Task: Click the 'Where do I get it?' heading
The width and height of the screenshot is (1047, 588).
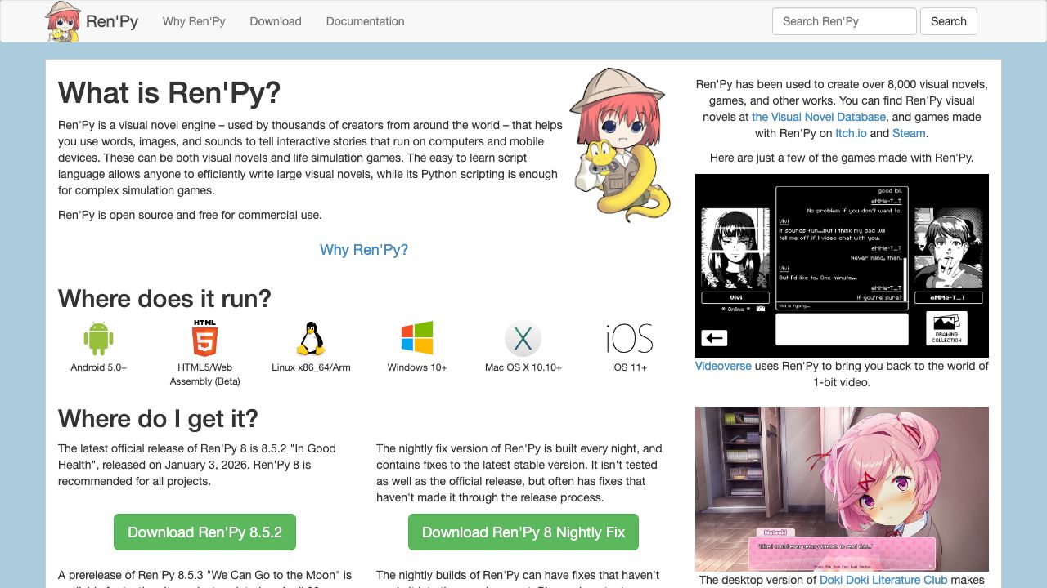Action: (158, 419)
